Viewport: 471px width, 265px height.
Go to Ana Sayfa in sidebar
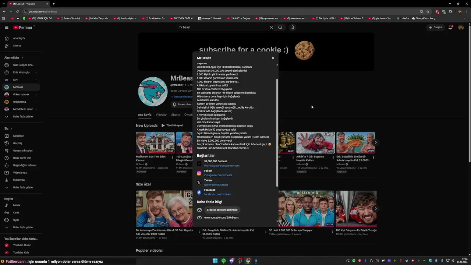(x=20, y=38)
